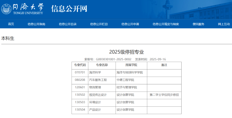This screenshot has height=118, width=232.
Task: Navigate to 信息公开规定与制度
Action: click(x=166, y=24)
